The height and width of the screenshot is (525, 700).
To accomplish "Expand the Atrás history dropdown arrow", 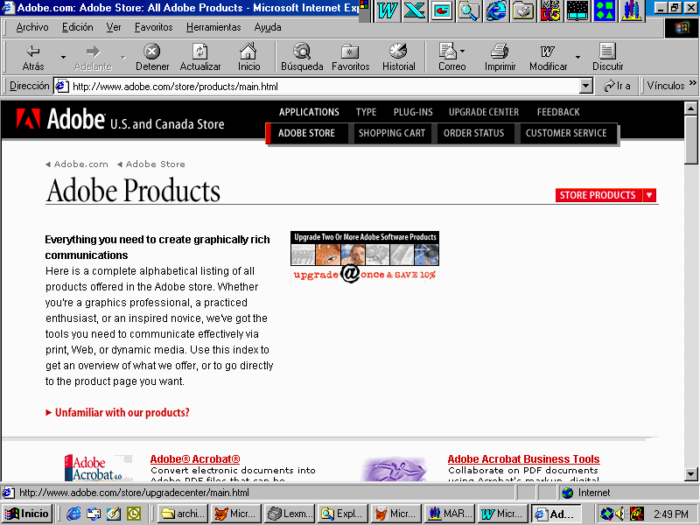I will pyautogui.click(x=63, y=59).
